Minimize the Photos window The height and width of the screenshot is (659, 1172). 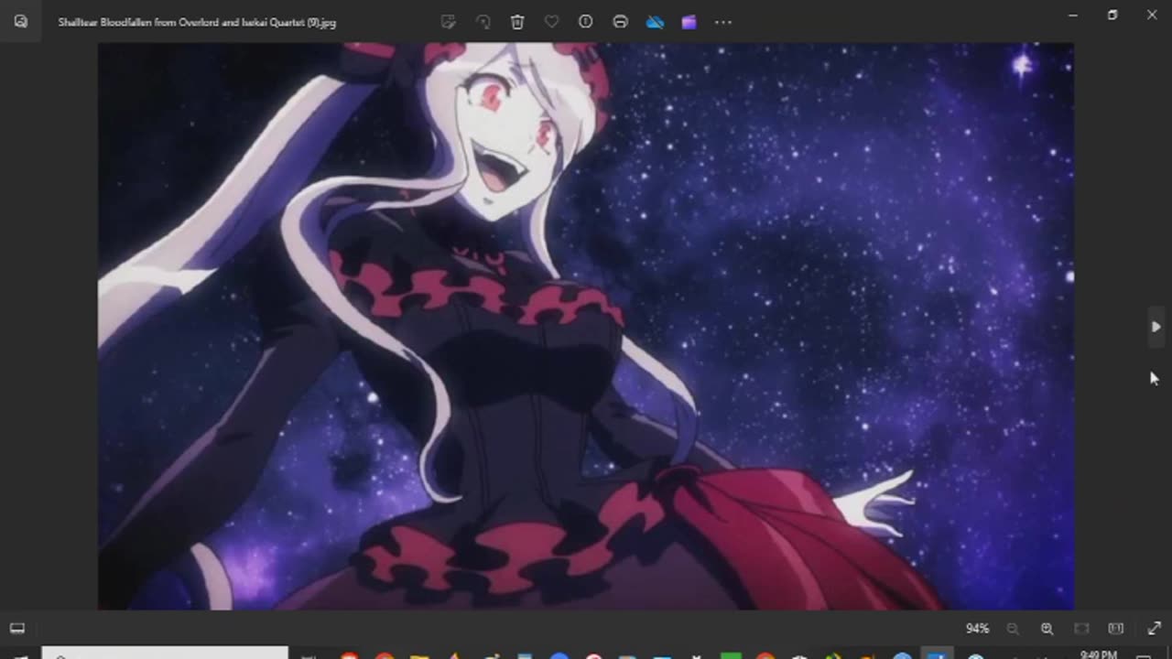1073,15
